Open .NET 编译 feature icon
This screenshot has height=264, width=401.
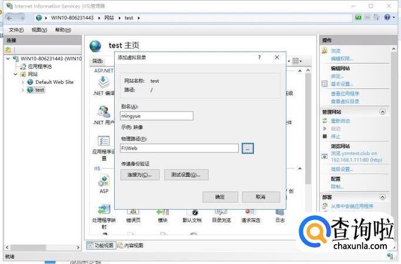[x=104, y=83]
